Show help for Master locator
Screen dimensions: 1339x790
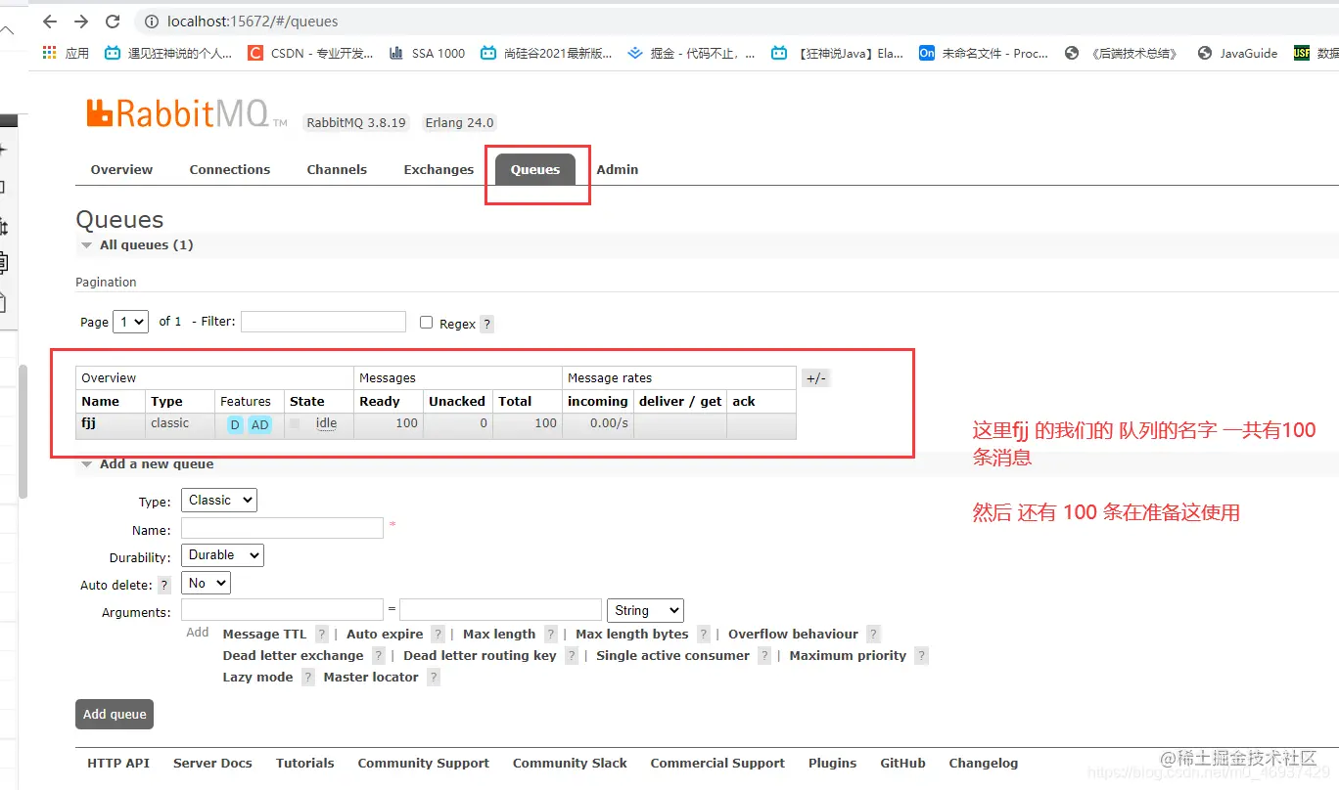(x=434, y=678)
